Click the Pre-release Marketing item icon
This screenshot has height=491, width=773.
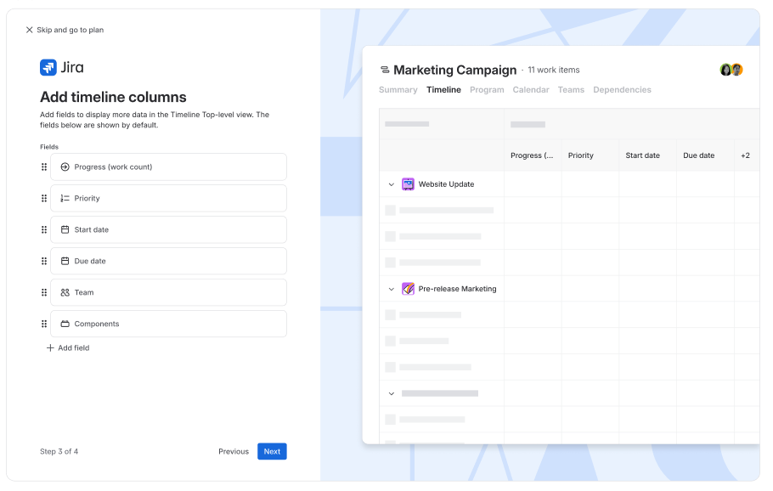point(409,289)
